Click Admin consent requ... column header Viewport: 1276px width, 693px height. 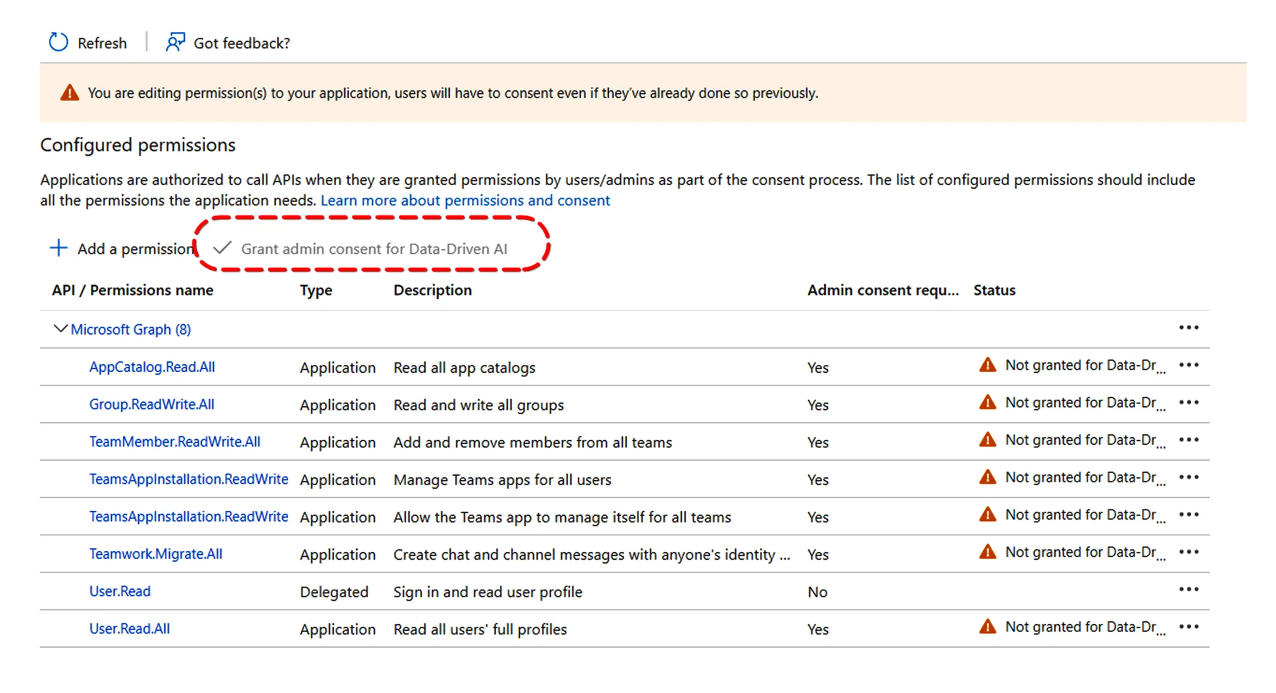(x=883, y=290)
